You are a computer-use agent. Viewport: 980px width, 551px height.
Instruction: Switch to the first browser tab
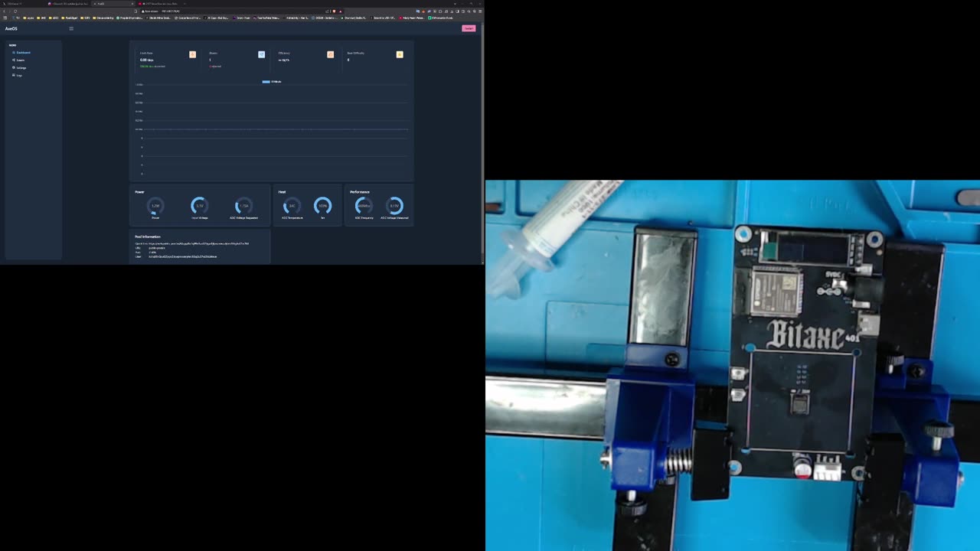tap(23, 4)
